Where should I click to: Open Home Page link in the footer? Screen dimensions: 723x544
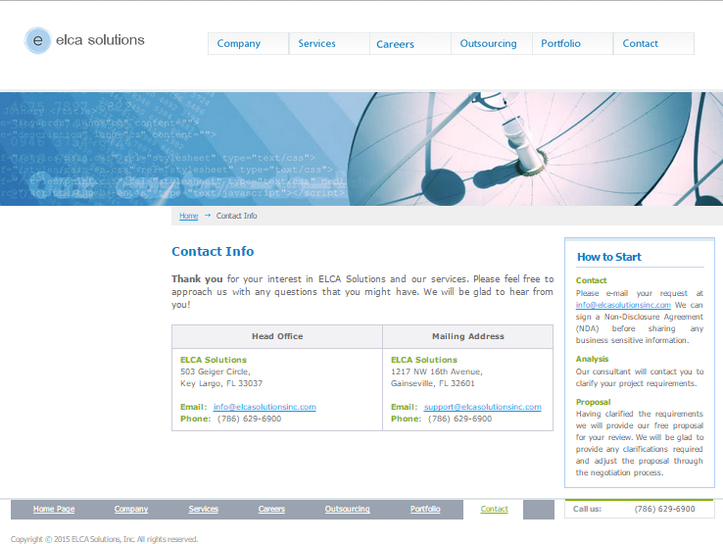click(54, 509)
